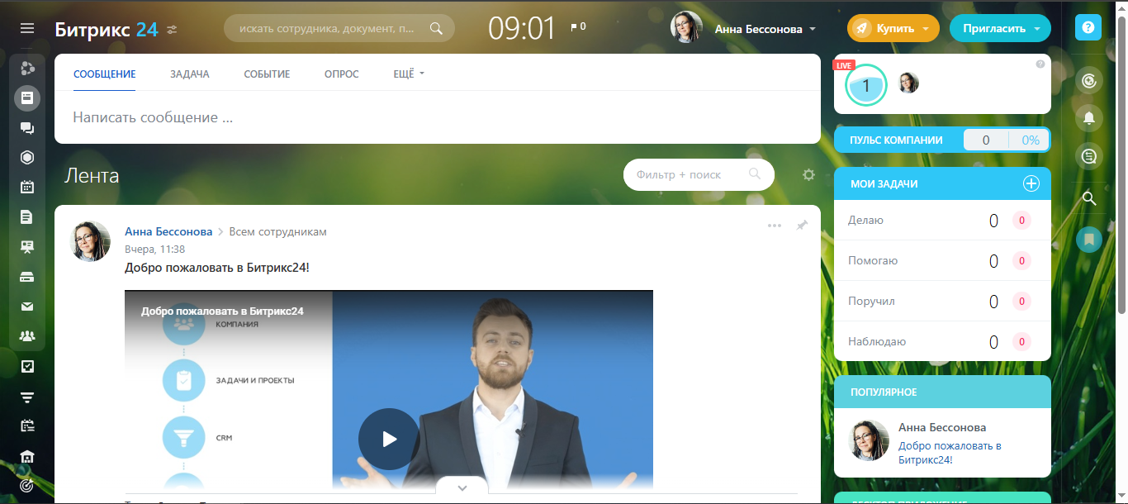The height and width of the screenshot is (504, 1128).
Task: Click magnifier inside Фильтр + поиск field
Action: (x=754, y=174)
